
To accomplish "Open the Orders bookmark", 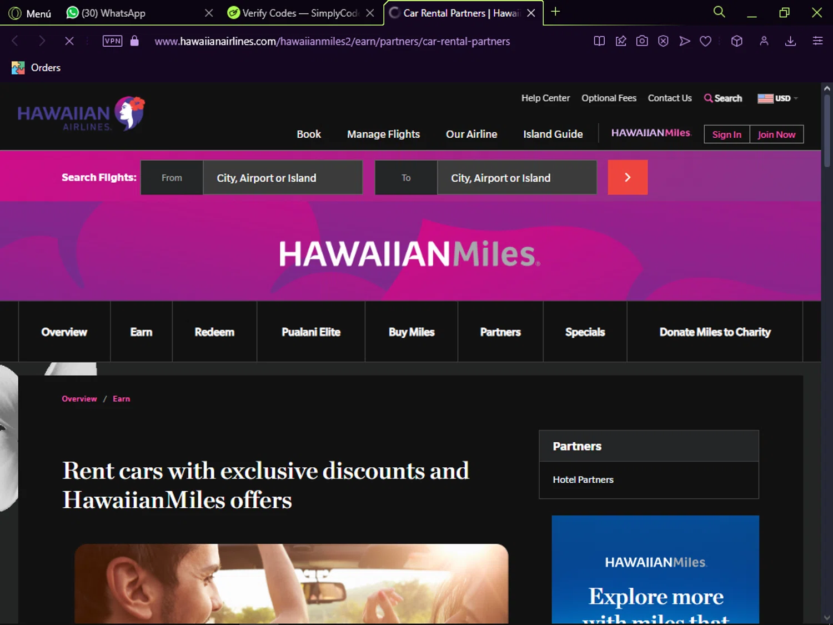I will (36, 68).
